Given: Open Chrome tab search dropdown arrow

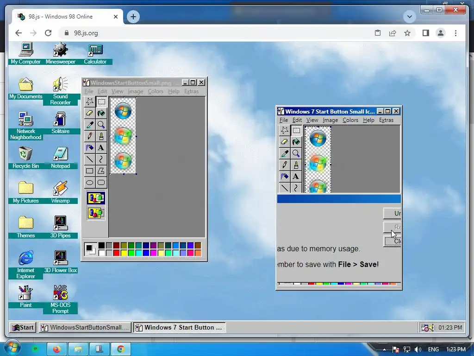Looking at the screenshot, I should 409,16.
